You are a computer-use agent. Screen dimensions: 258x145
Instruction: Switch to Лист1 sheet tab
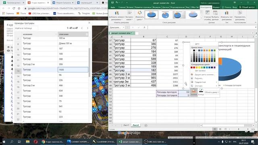click(x=126, y=125)
